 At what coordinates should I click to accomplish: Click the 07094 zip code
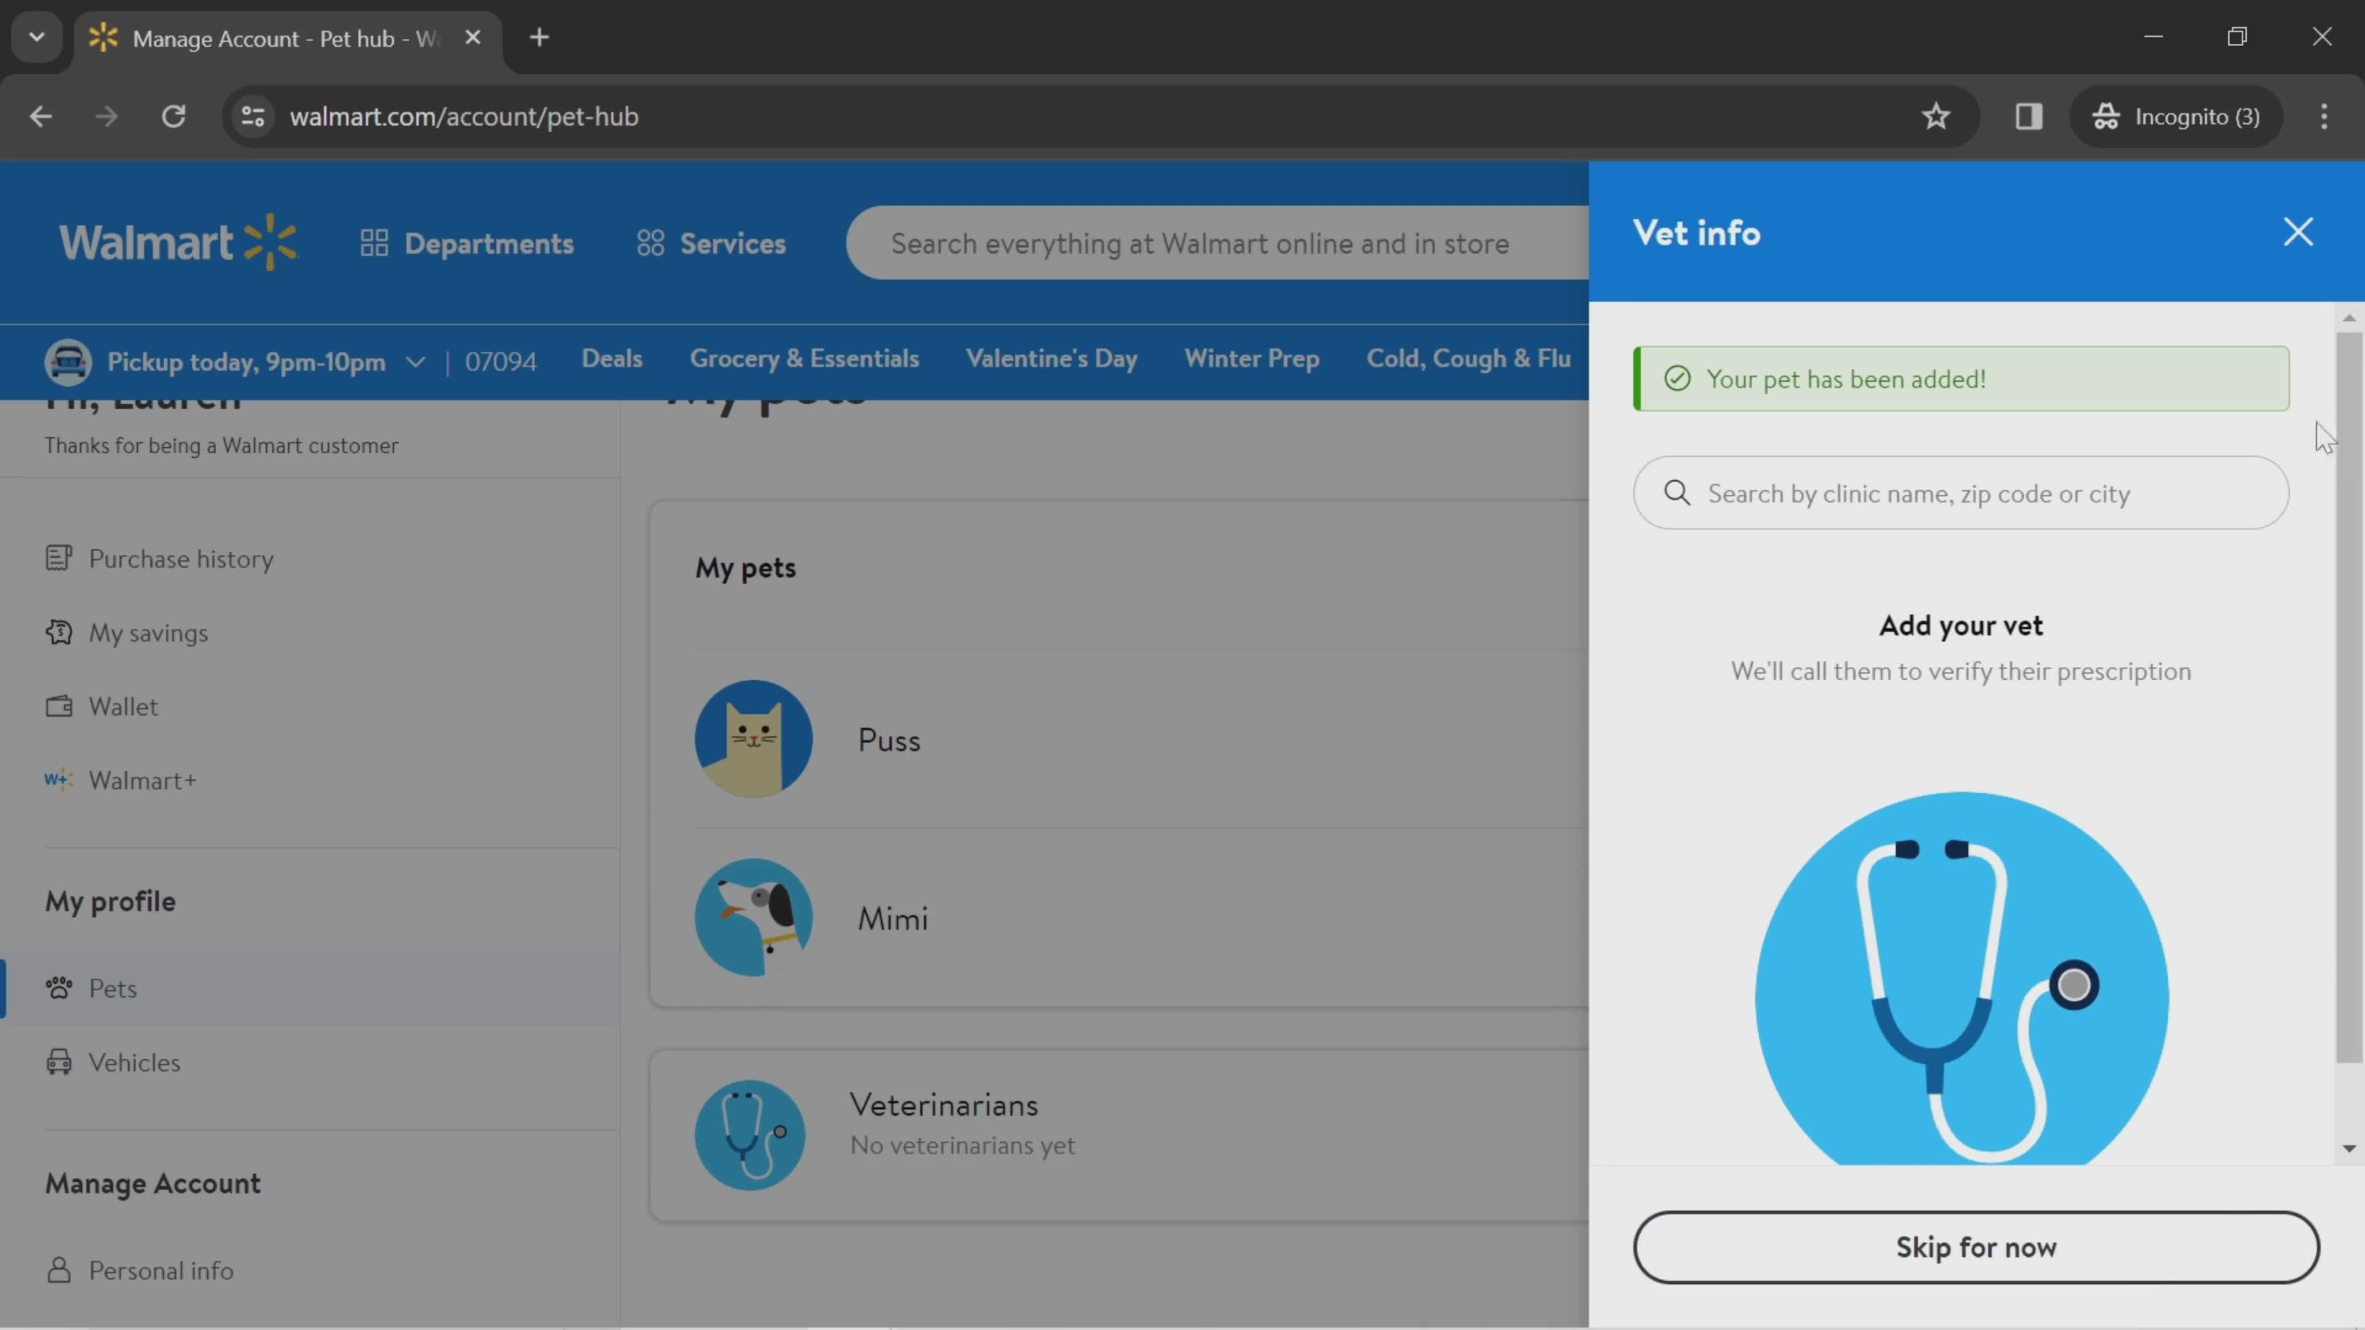(500, 361)
